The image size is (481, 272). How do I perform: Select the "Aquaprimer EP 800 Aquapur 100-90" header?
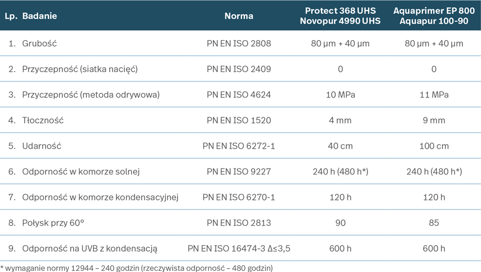434,16
